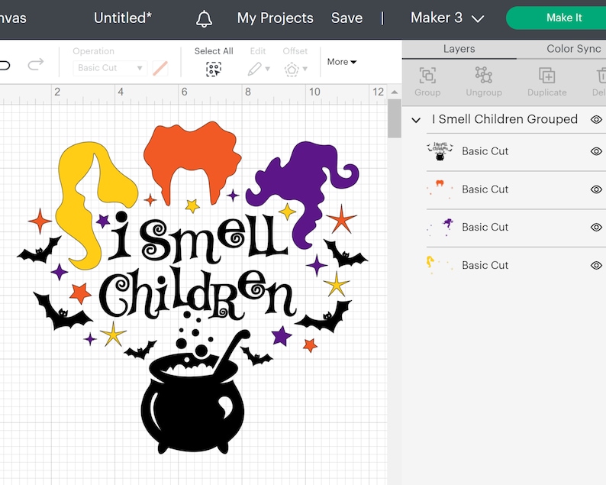Click the I Smell Children Grouped label

point(504,119)
